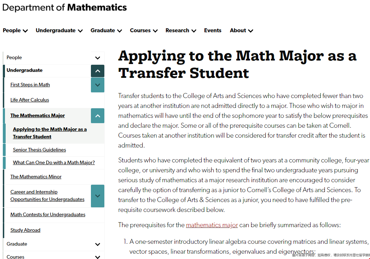Expand the Courses sidebar section chevron
Image resolution: width=370 pixels, height=259 pixels.
tap(98, 257)
